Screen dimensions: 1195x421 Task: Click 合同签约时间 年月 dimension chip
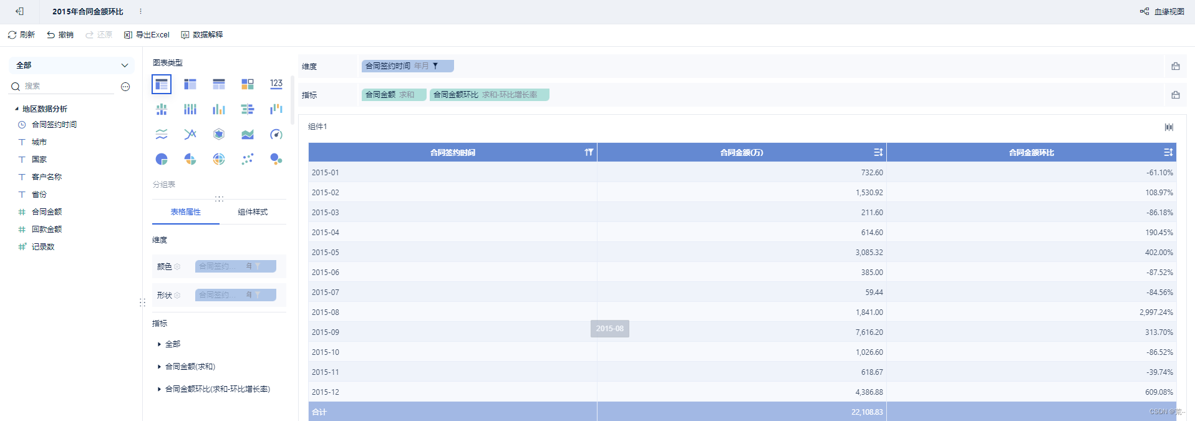408,66
